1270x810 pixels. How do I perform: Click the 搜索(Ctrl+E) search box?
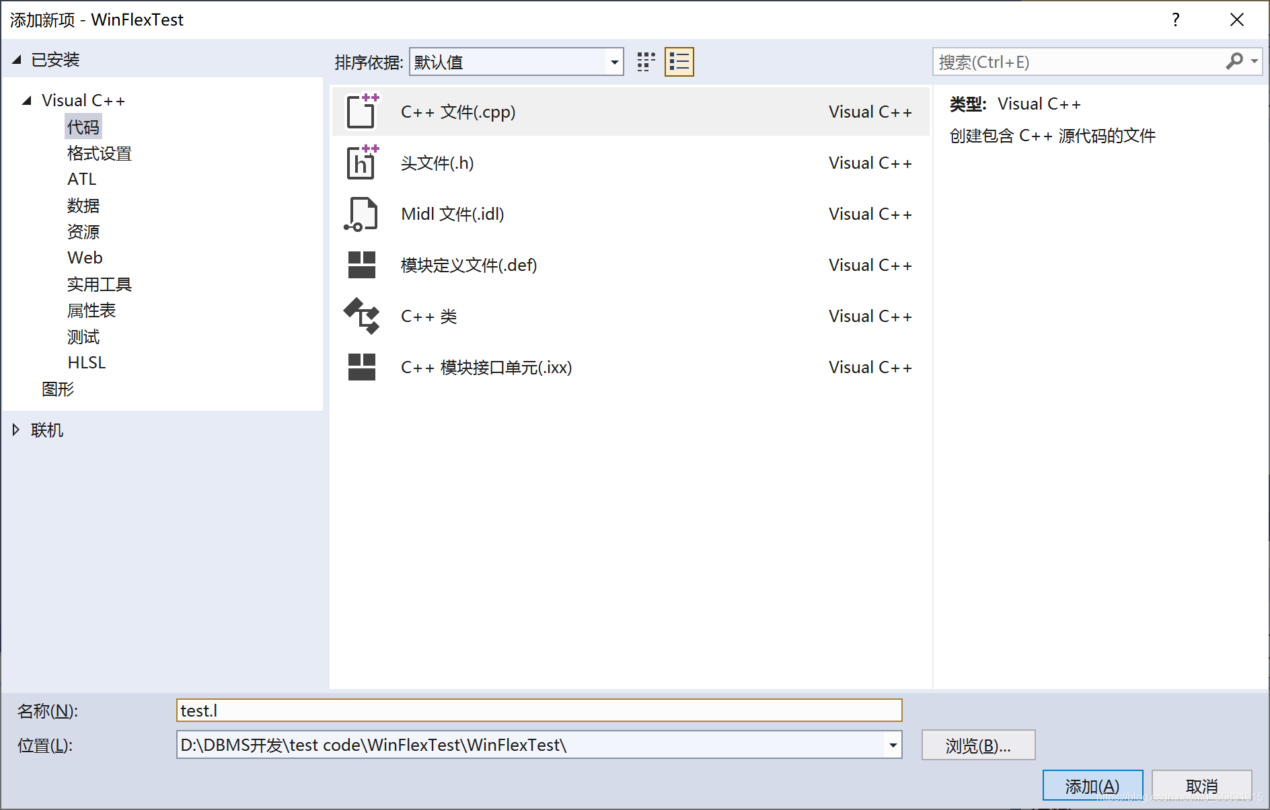pyautogui.click(x=1078, y=62)
